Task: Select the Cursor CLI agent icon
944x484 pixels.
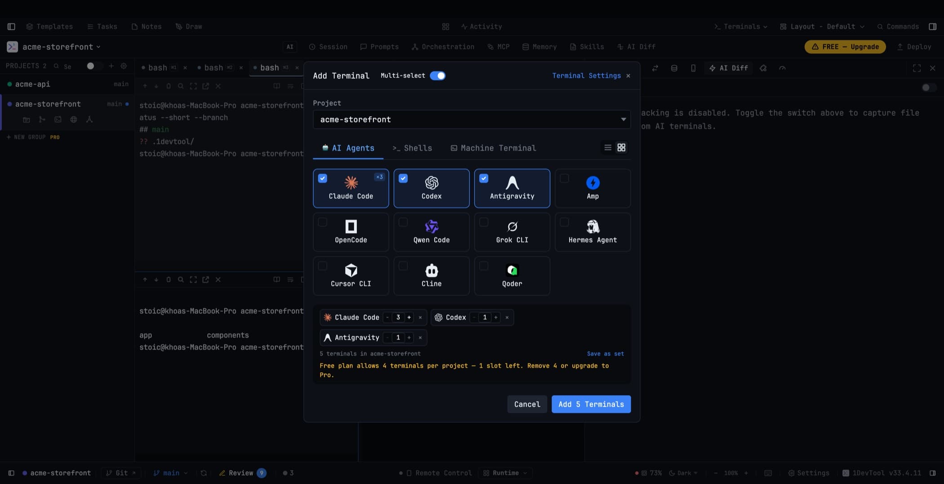Action: (x=351, y=270)
